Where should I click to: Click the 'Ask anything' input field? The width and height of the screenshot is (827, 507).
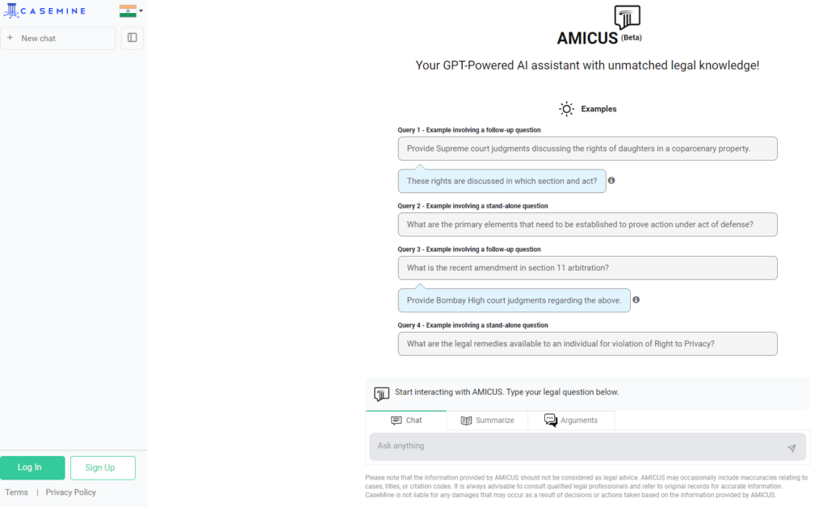point(577,446)
